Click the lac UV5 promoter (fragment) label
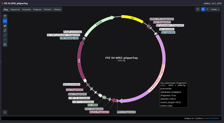 [x=64, y=35]
